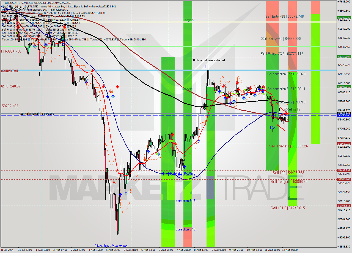Screen dimensions: 352x253
Task: Click the '12 Aug 08:00' time axis label
Action: click(290, 250)
